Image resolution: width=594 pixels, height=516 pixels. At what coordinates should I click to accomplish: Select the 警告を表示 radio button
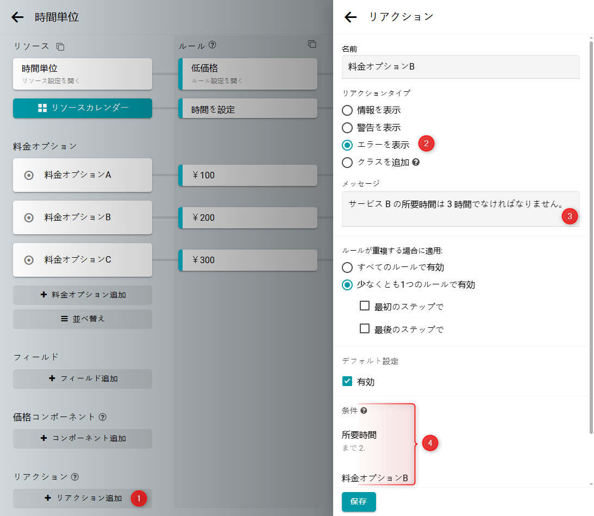pos(347,128)
